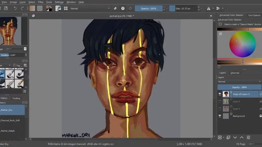262x147 pixels.
Task: Open the Filter menu
Action: pyautogui.click(x=41, y=2)
